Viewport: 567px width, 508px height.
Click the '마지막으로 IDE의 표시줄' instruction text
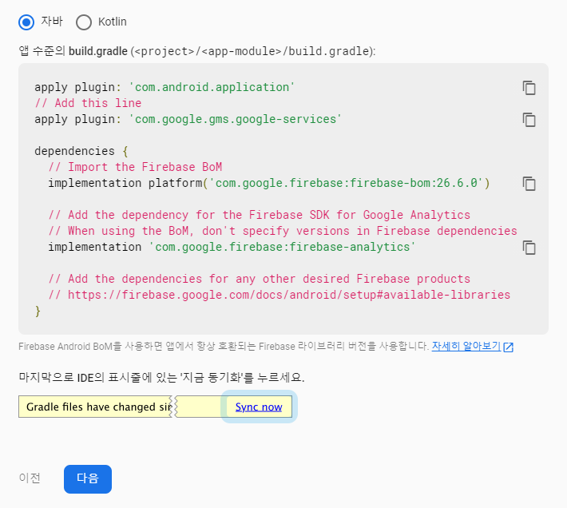point(161,378)
